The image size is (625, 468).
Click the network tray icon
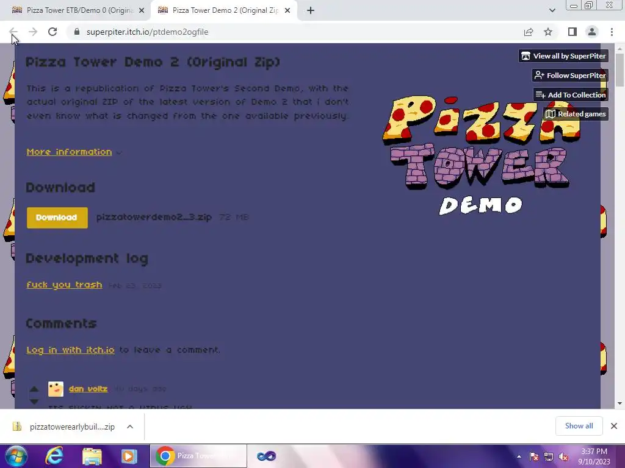[549, 457]
